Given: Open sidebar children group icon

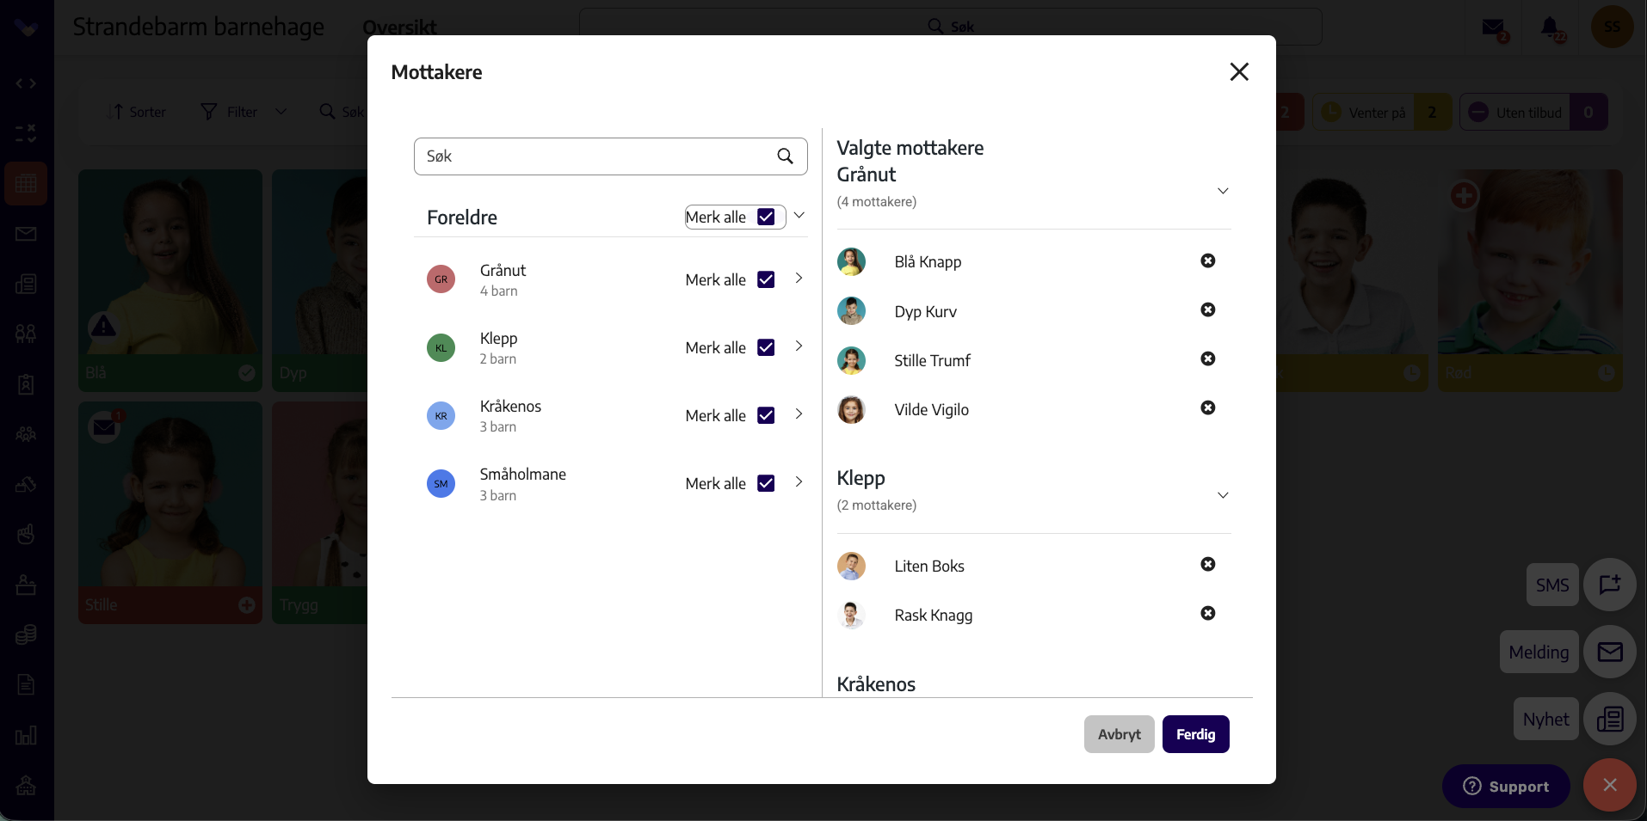Looking at the screenshot, I should (26, 334).
